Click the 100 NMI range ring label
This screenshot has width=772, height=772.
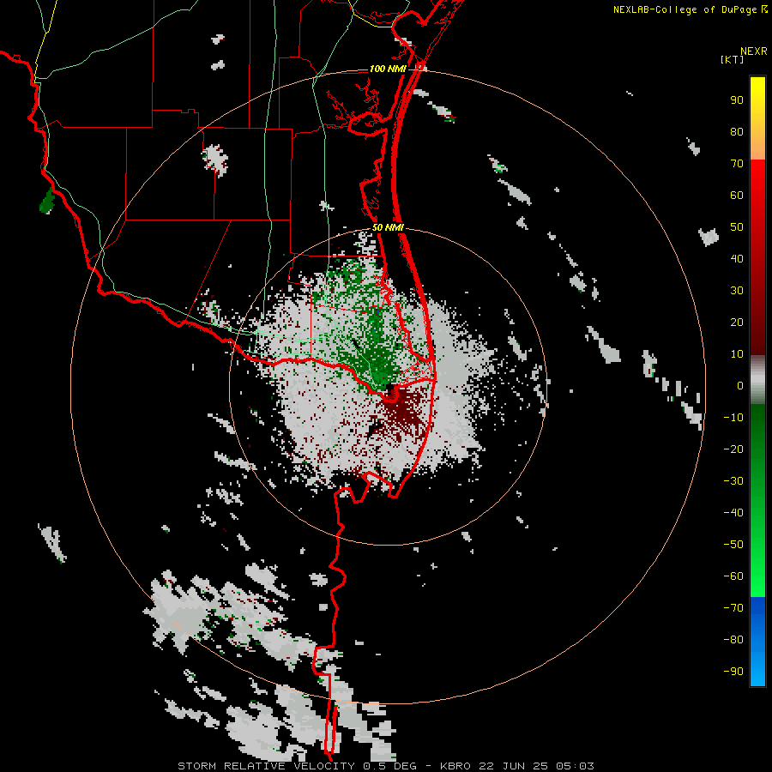tap(388, 69)
